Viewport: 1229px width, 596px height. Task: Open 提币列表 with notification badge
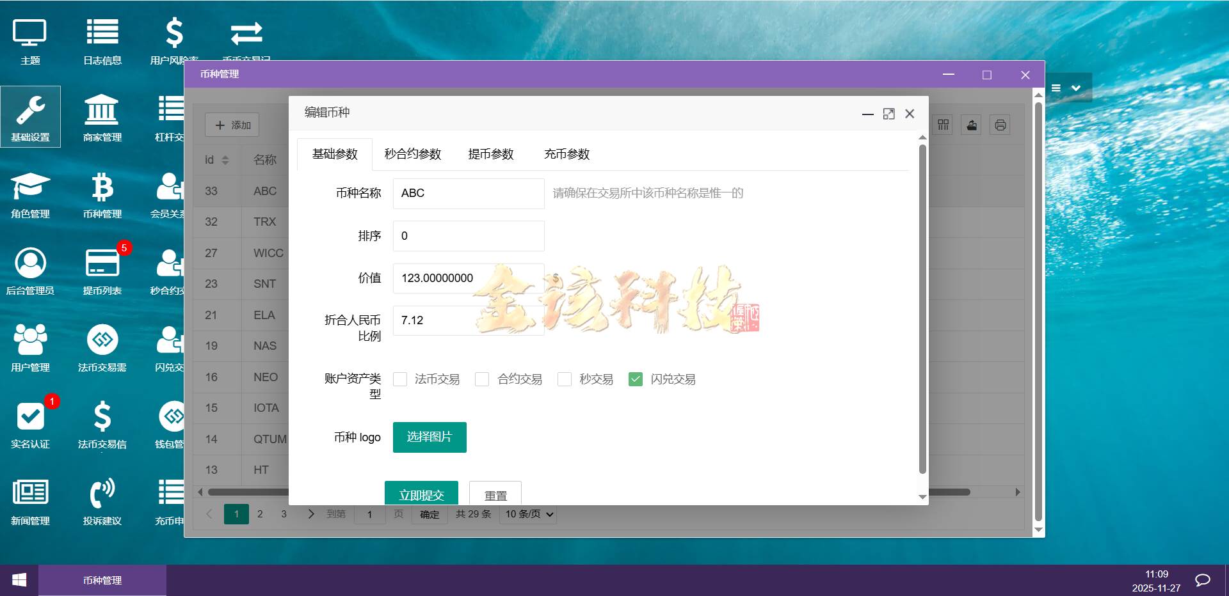click(102, 271)
